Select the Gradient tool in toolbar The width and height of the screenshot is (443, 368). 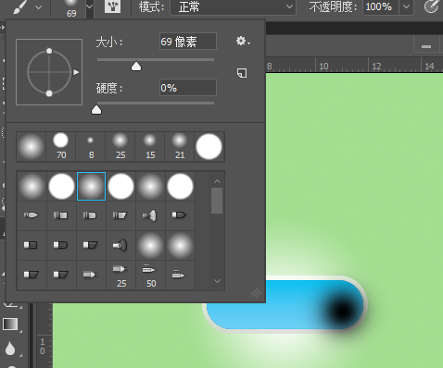tap(10, 325)
